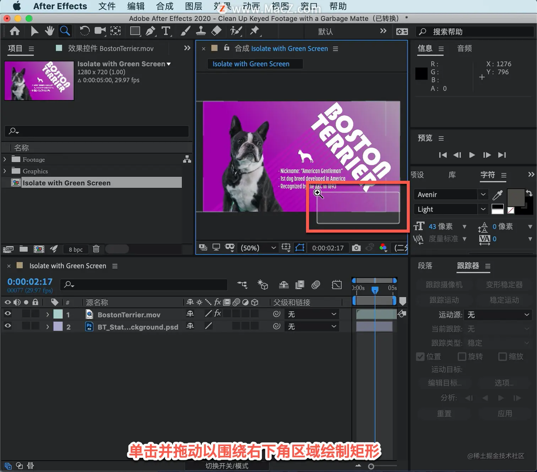Open the 文件 menu
The width and height of the screenshot is (537, 472).
click(107, 6)
